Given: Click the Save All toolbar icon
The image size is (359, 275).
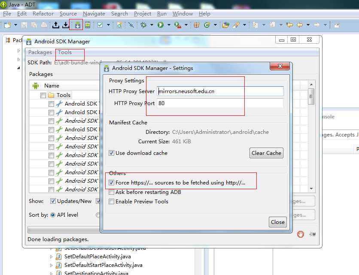Looking at the screenshot, I should click(x=34, y=25).
